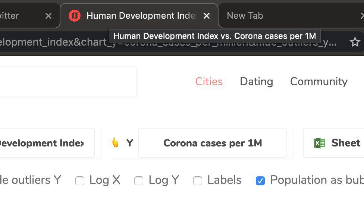
Task: Open the Cities link
Action: pos(209,81)
